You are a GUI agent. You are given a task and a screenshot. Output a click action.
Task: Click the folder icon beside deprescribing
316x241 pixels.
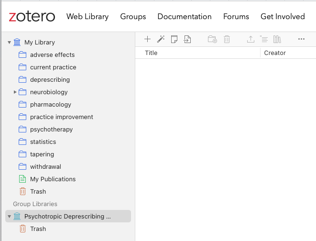22,80
